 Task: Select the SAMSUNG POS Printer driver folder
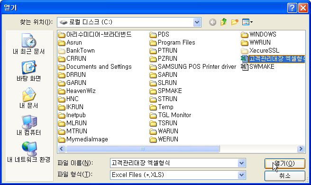click(x=193, y=67)
